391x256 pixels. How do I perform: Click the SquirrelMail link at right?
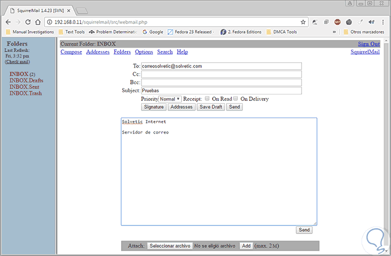click(365, 52)
